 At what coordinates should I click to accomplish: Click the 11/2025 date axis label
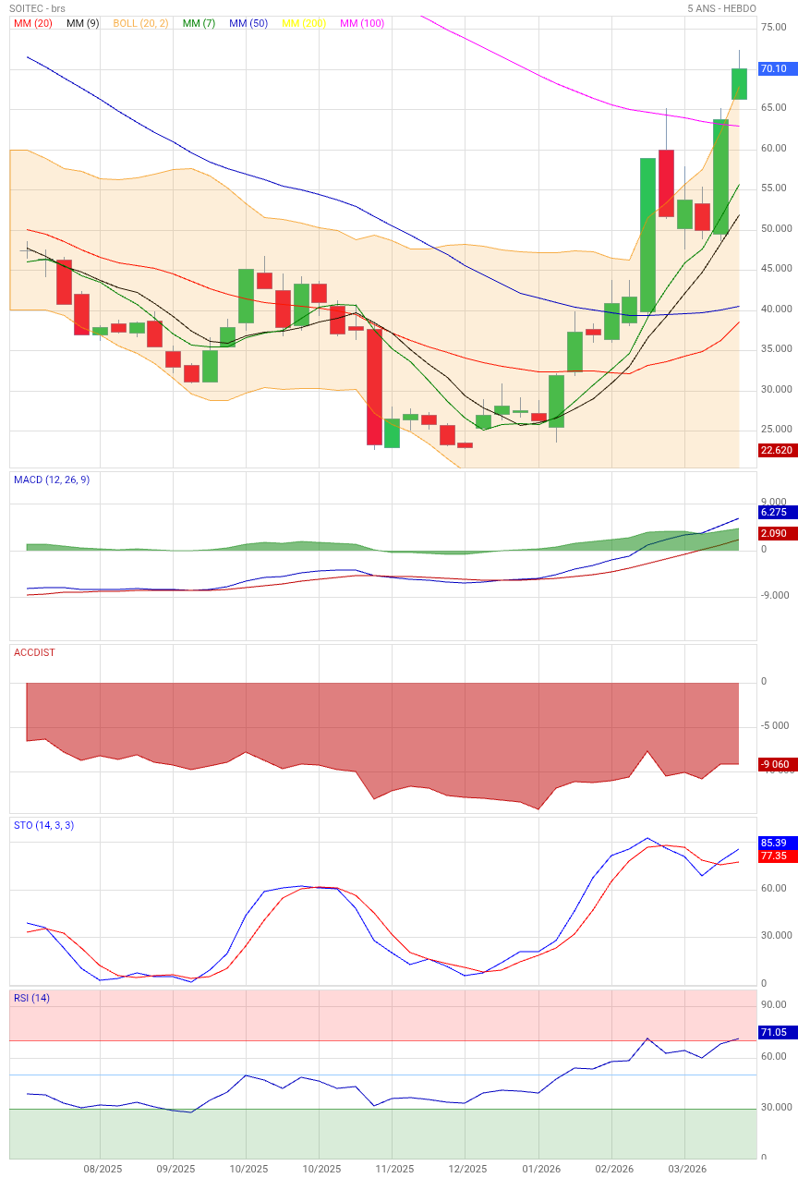click(393, 1169)
